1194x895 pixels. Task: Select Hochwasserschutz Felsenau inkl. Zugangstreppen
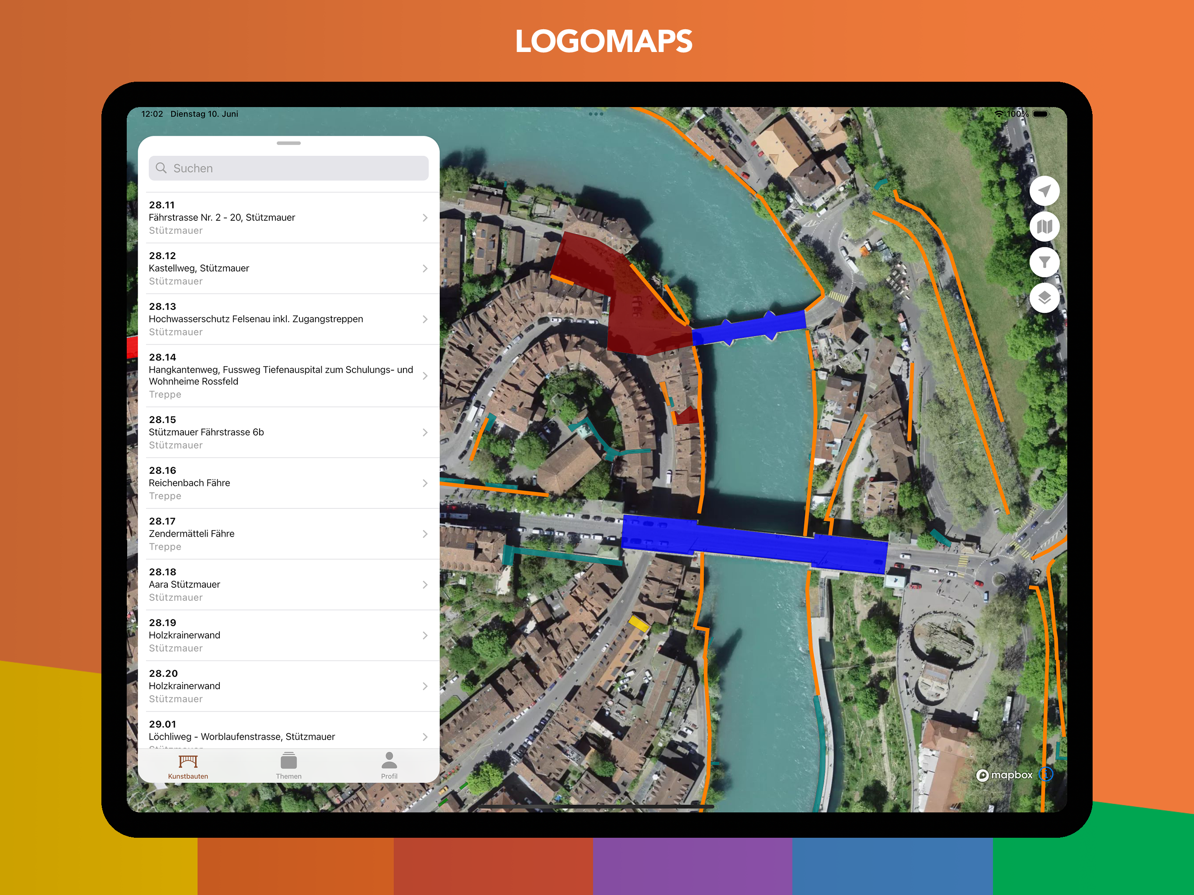pyautogui.click(x=289, y=319)
